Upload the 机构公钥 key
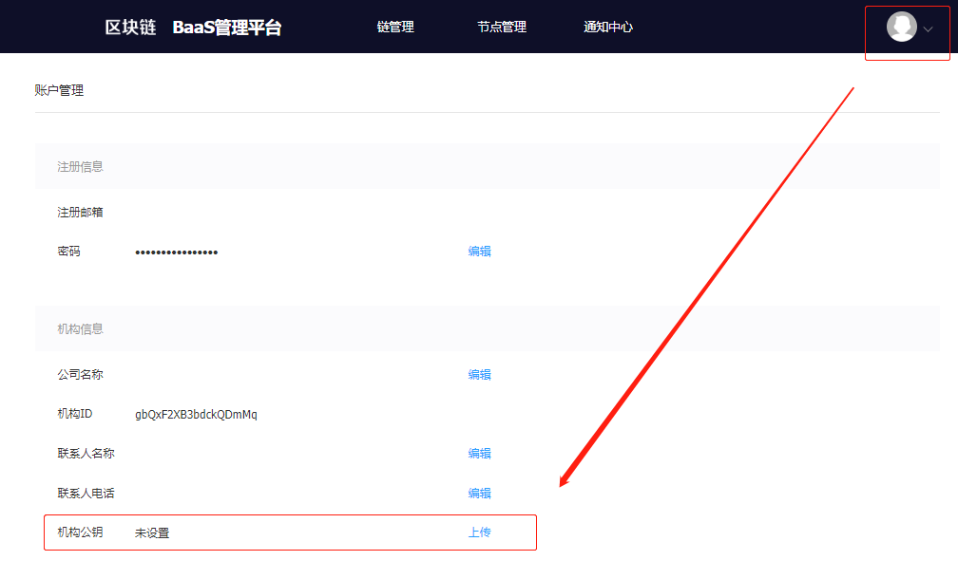958x579 pixels. 479,532
